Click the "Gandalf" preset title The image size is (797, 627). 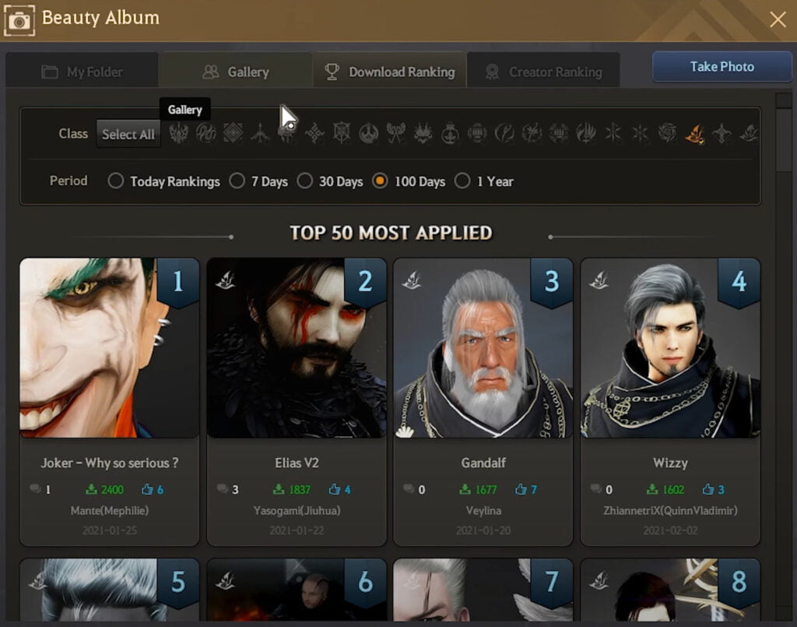[483, 463]
